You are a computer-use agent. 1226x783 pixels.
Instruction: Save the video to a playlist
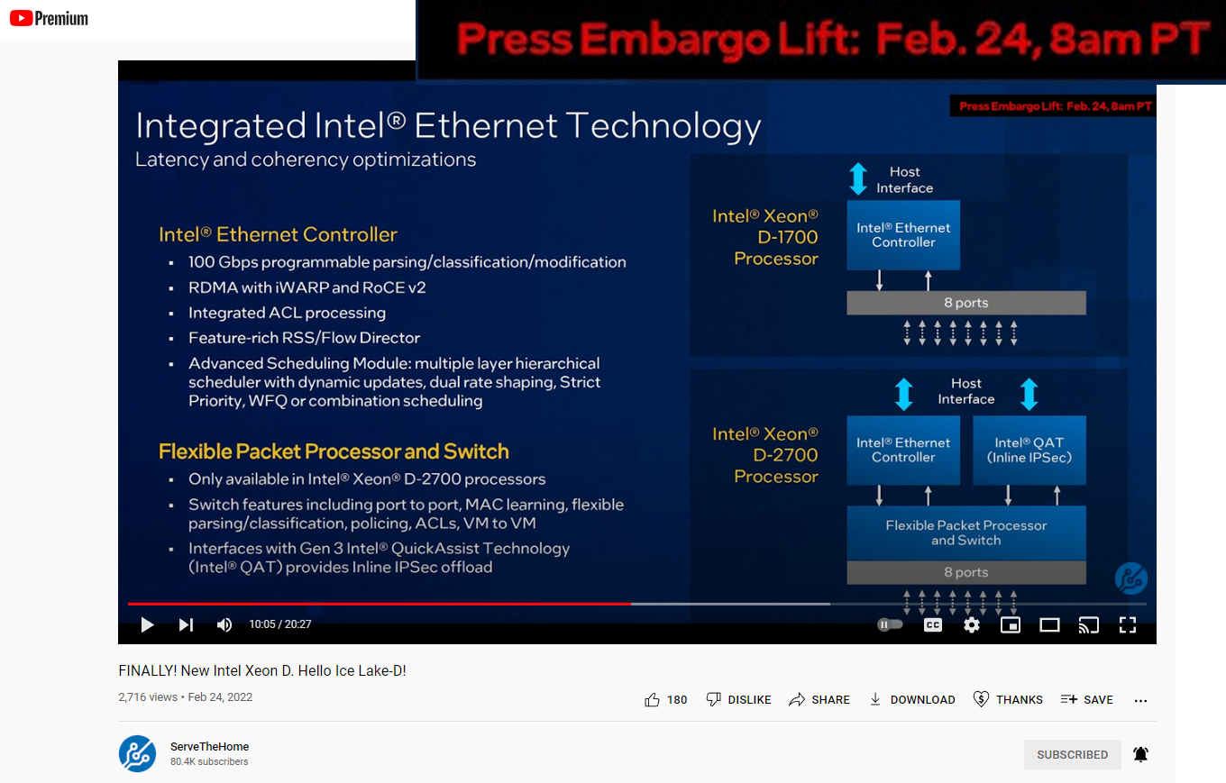pos(1086,699)
